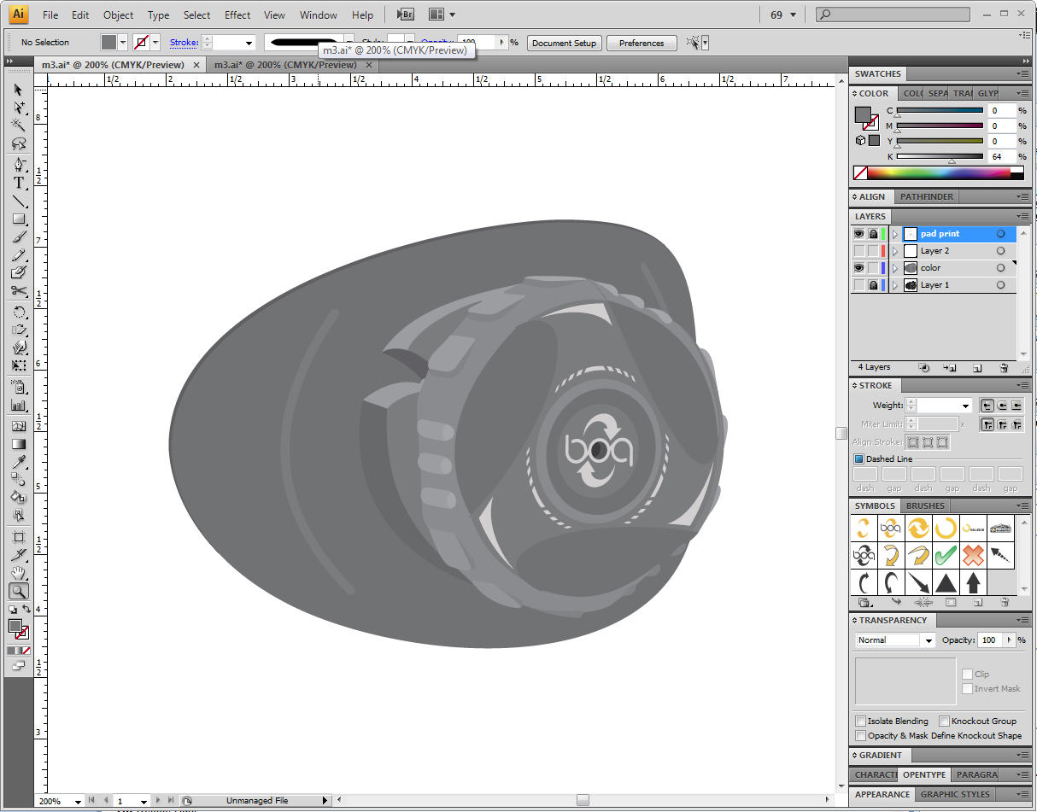The height and width of the screenshot is (812, 1037).
Task: Open the Effect menu
Action: (x=237, y=15)
